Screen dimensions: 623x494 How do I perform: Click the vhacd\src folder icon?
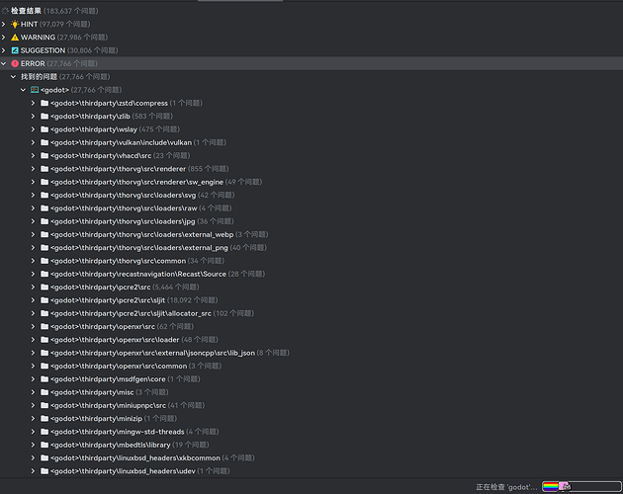(44, 155)
